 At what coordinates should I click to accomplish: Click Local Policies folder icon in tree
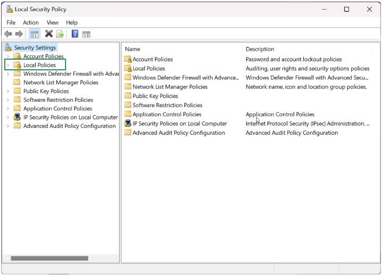[17, 65]
